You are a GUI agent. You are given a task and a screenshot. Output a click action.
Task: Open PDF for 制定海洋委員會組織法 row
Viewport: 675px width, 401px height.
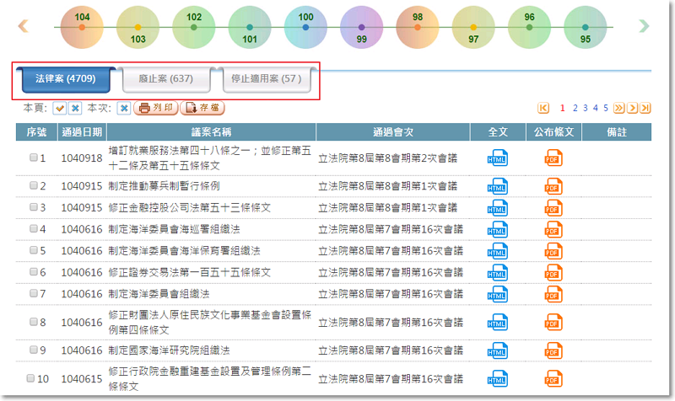click(x=553, y=295)
